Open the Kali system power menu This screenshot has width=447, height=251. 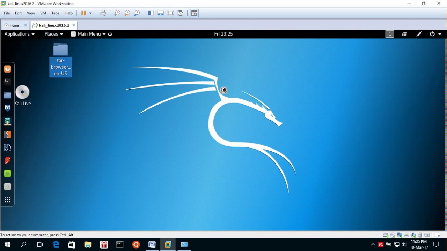coord(435,34)
